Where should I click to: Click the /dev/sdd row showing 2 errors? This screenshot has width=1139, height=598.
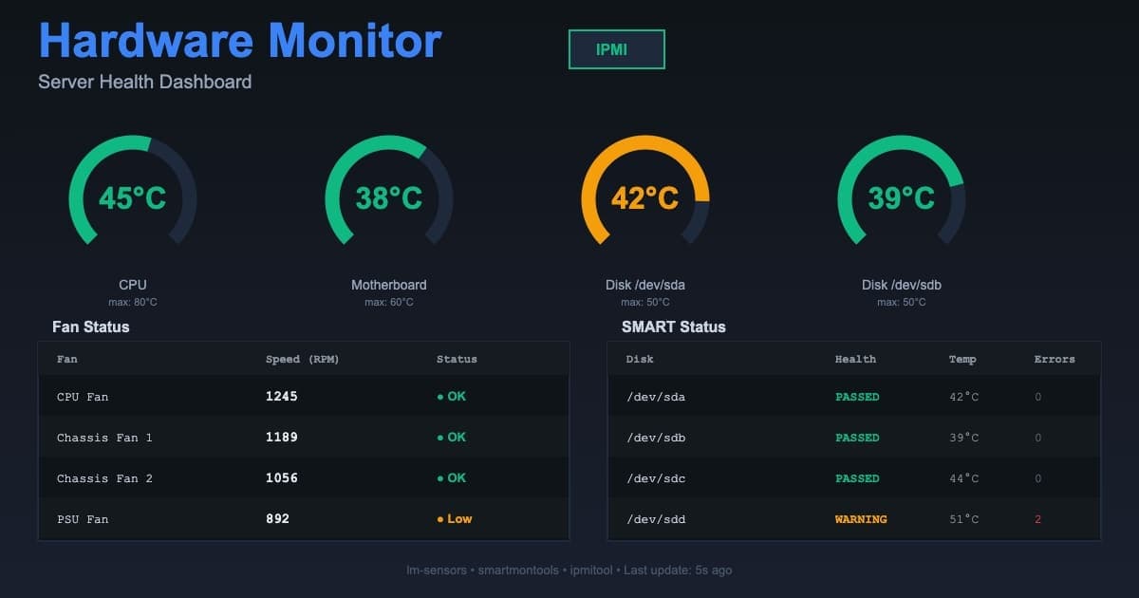(x=854, y=518)
